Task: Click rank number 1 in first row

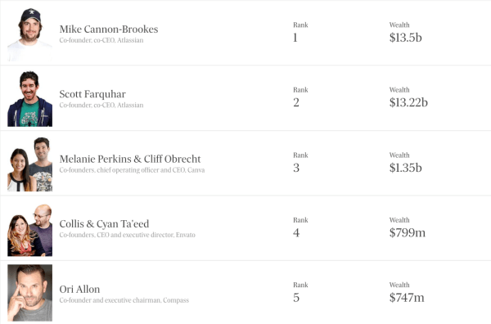Action: (x=295, y=38)
